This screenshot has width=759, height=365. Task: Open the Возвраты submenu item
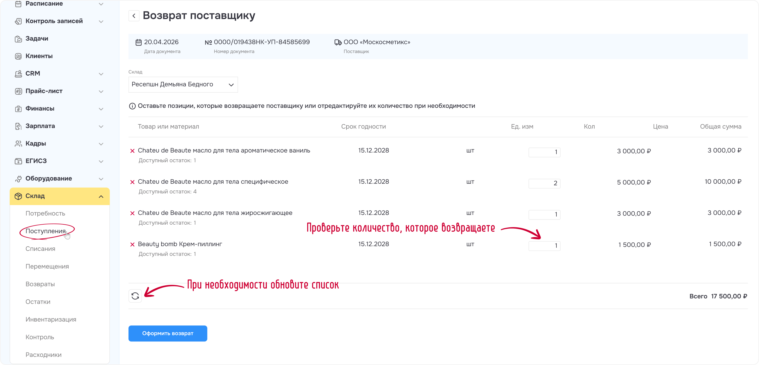point(40,284)
